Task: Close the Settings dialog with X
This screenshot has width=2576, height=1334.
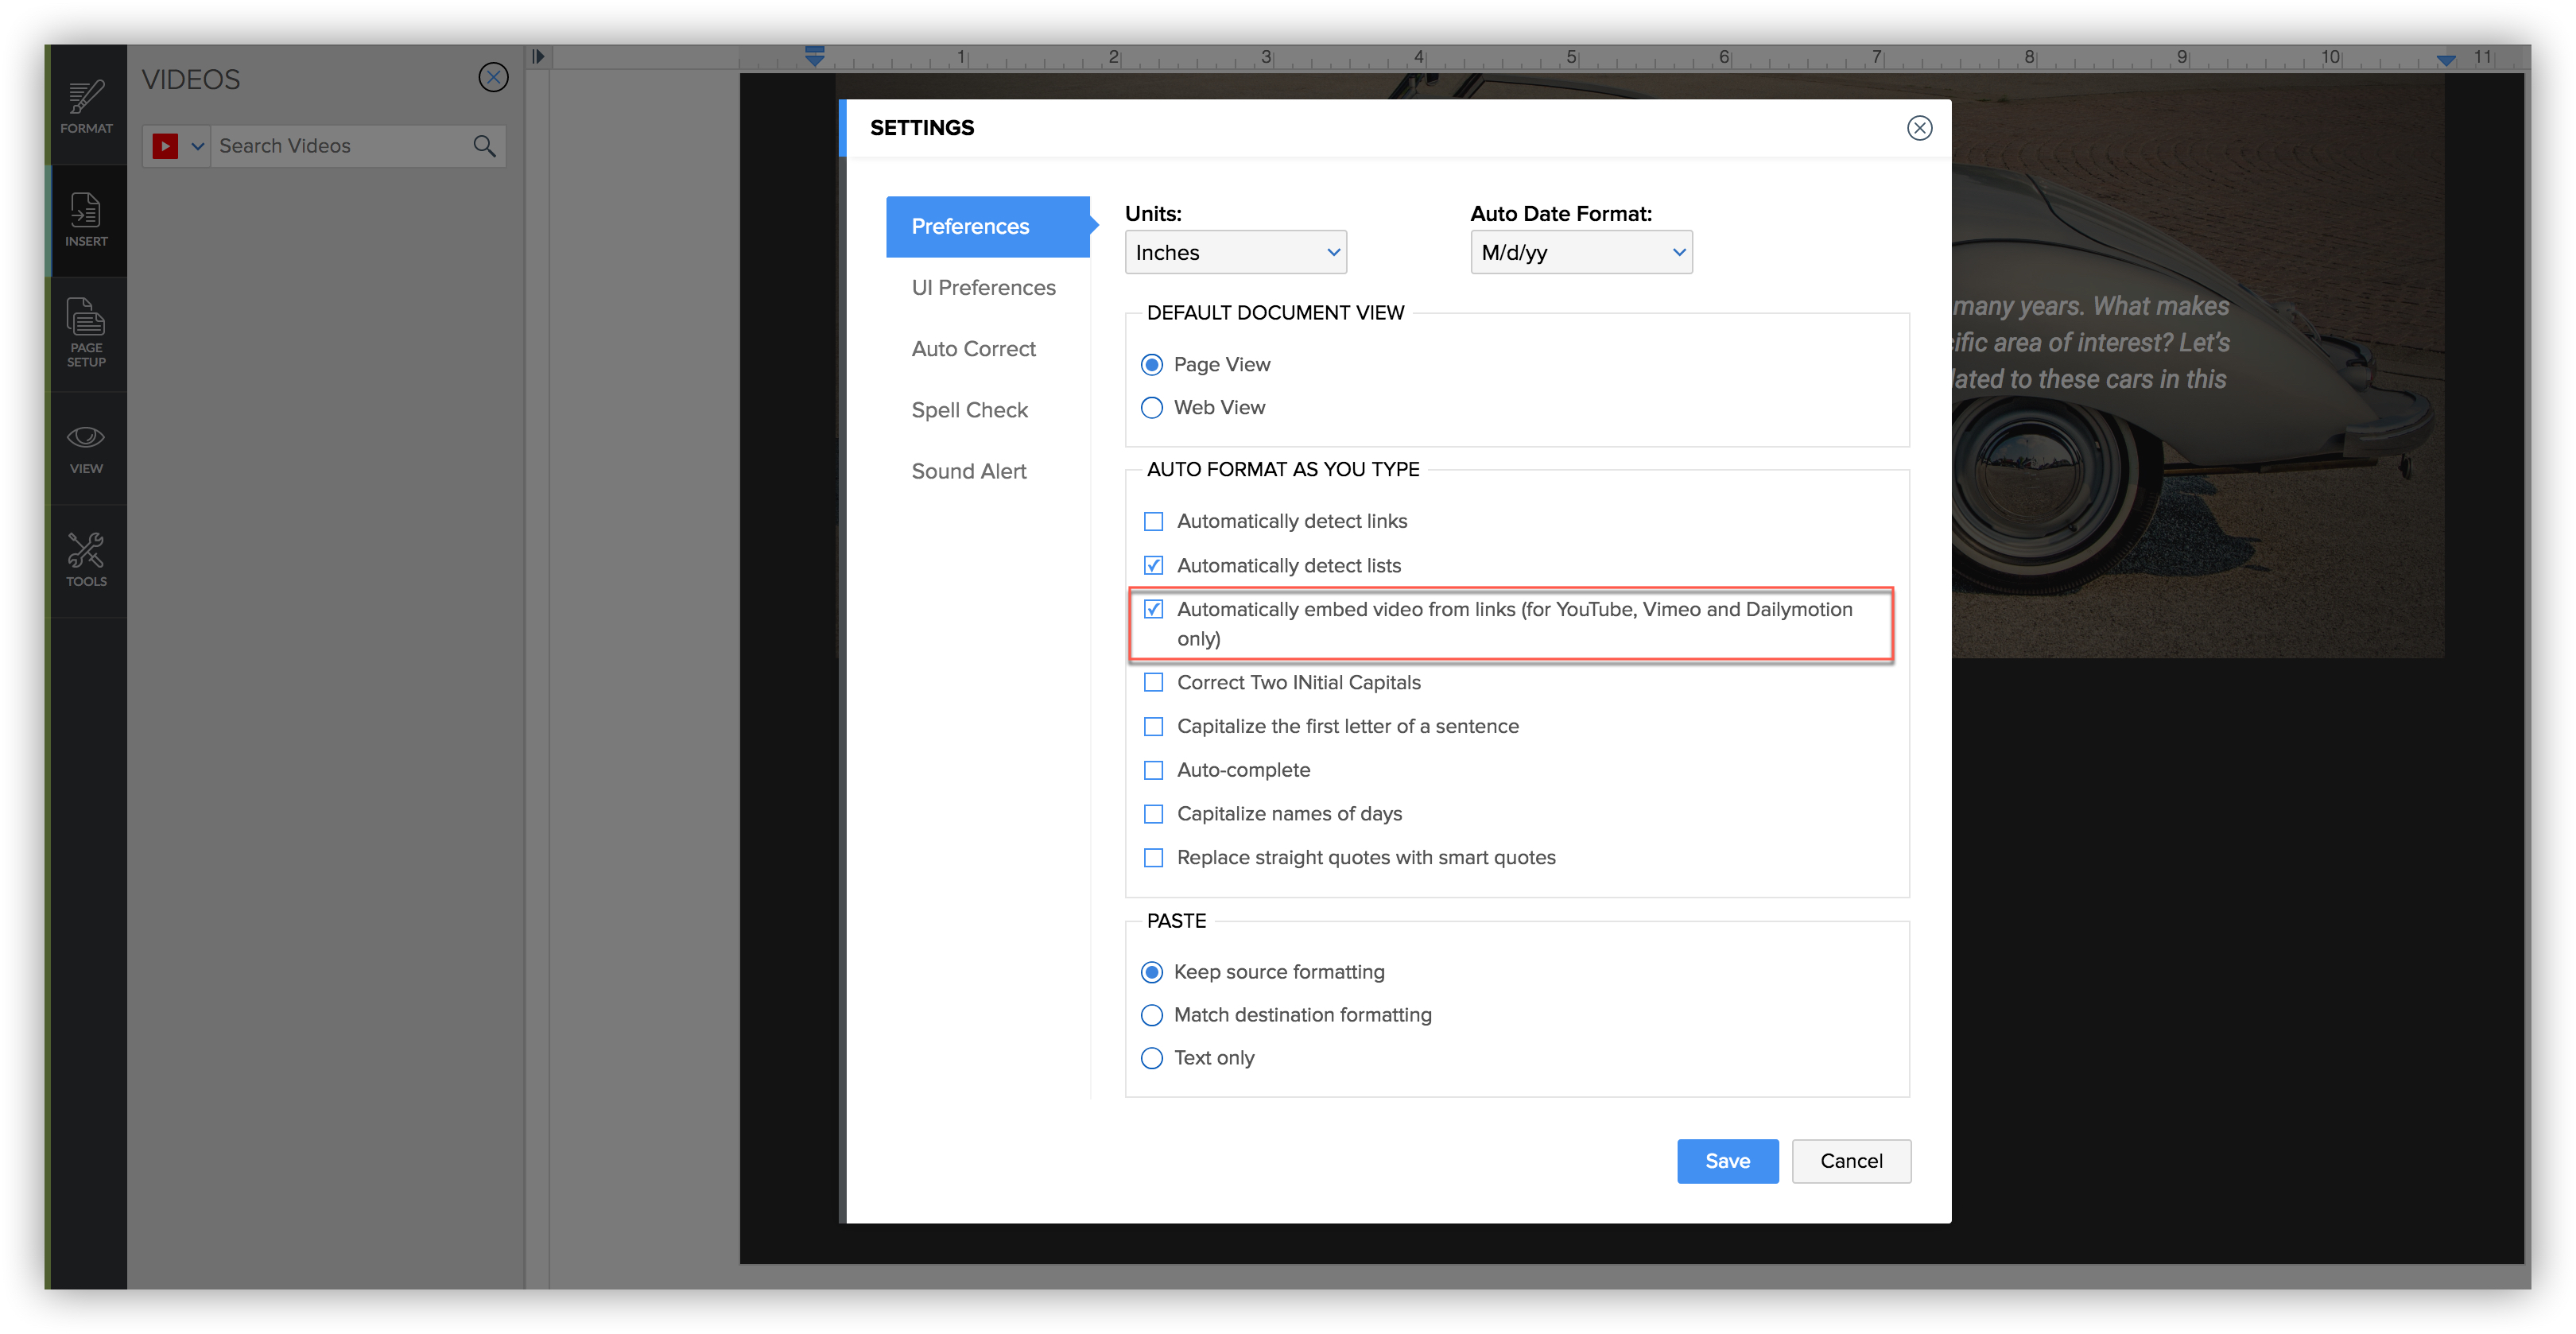Action: (x=1919, y=128)
